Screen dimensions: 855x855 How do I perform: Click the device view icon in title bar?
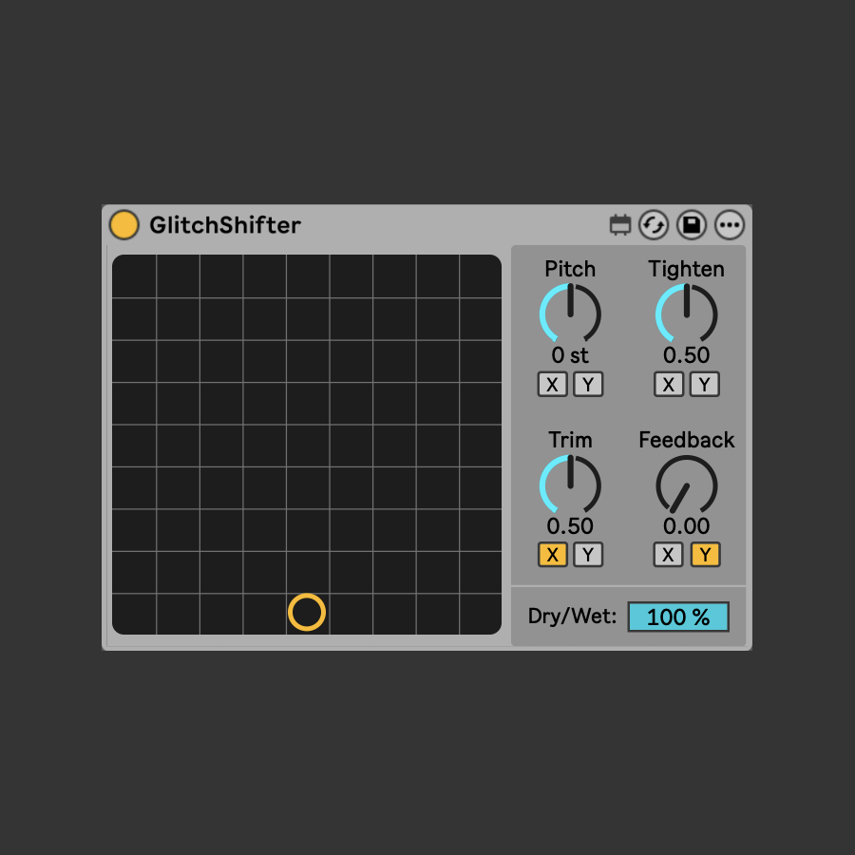pos(620,225)
